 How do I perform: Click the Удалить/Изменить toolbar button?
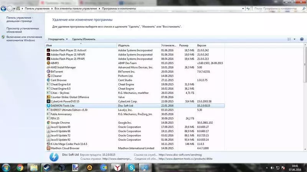click(84, 39)
